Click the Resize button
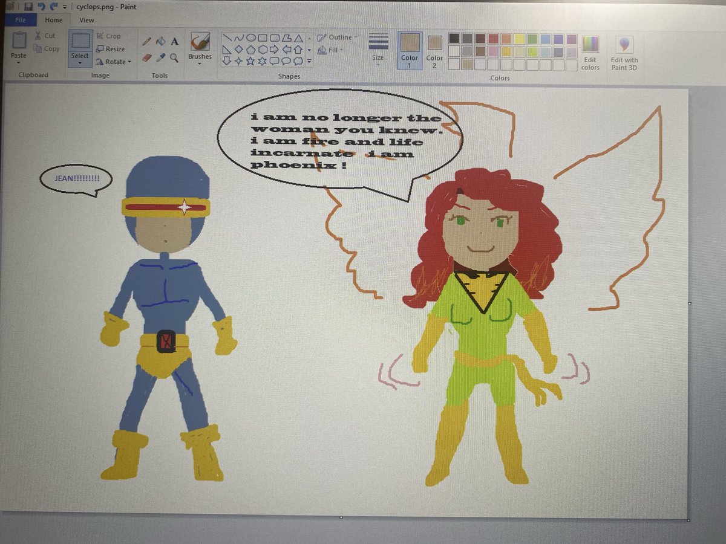726x544 pixels. pos(114,49)
